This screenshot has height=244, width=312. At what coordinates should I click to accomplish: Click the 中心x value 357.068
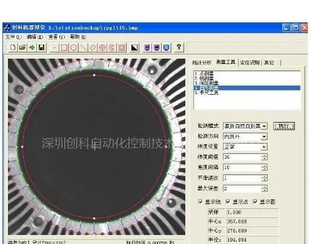(x=253, y=222)
